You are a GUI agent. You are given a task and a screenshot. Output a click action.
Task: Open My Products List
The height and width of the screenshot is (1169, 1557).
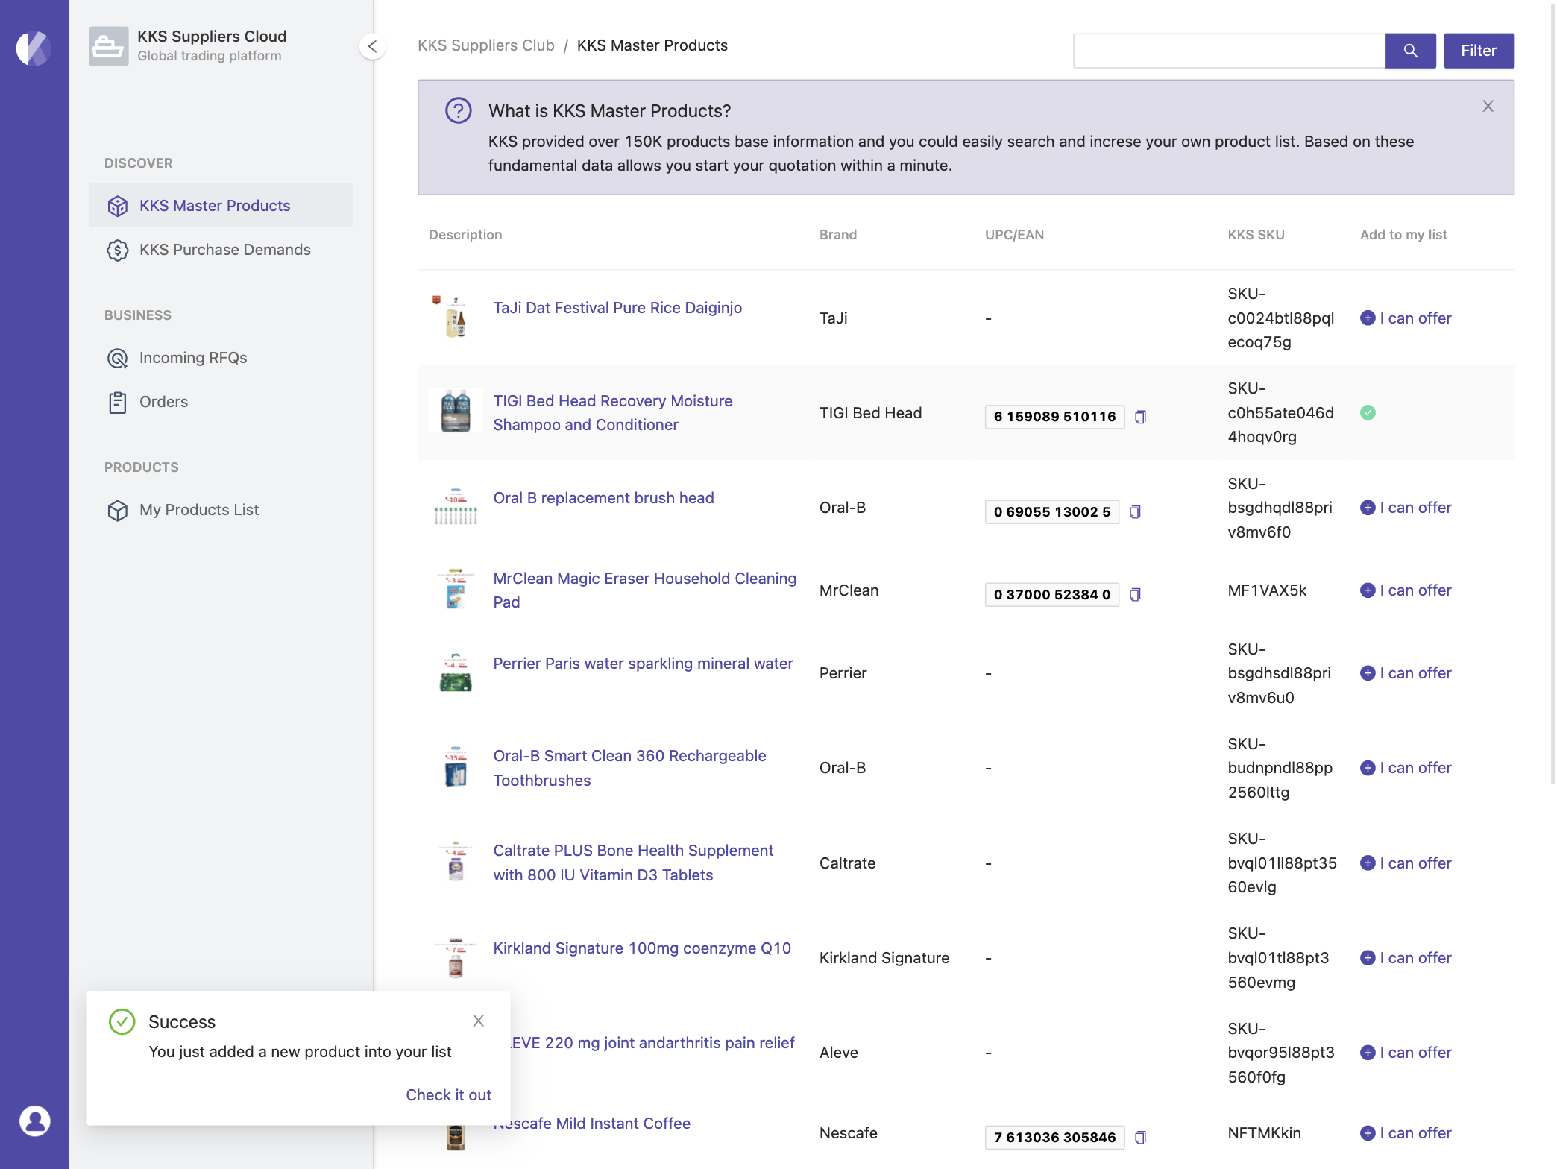coord(220,510)
